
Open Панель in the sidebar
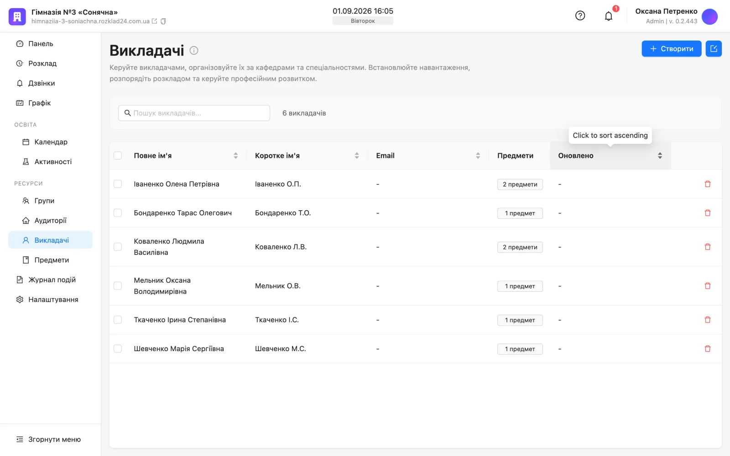point(50,44)
